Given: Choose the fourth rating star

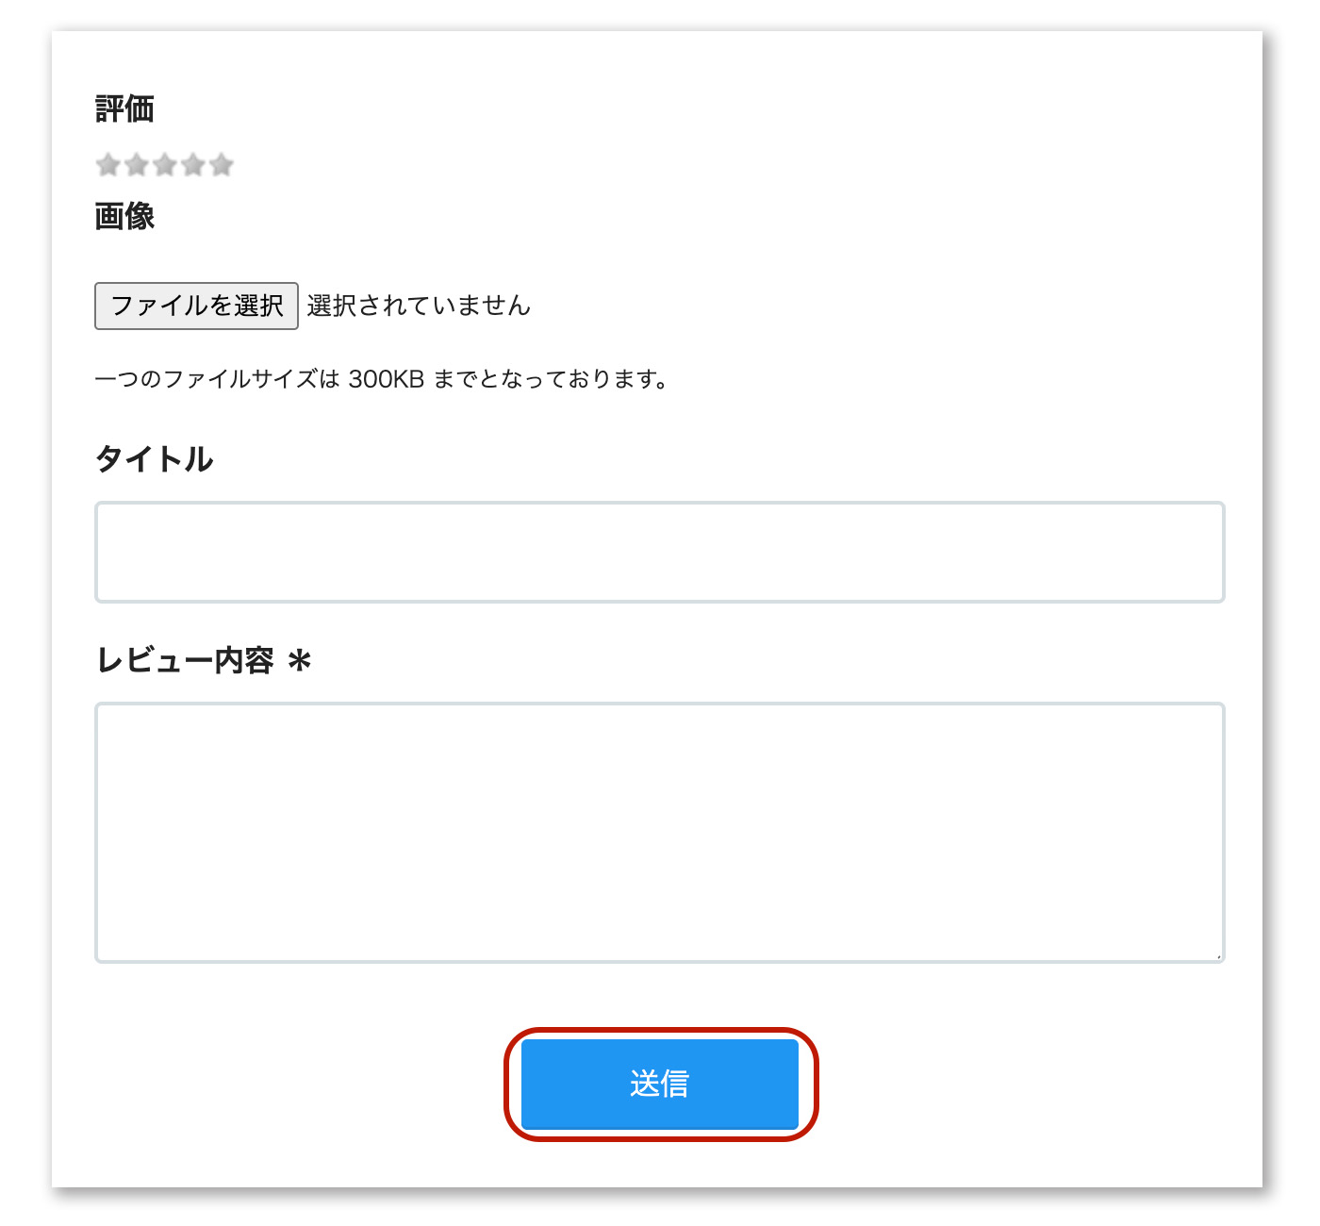Looking at the screenshot, I should pos(193,165).
